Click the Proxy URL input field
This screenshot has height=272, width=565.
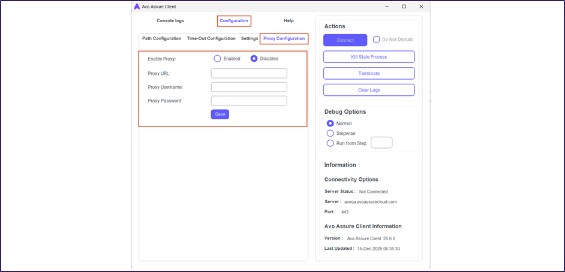click(249, 74)
